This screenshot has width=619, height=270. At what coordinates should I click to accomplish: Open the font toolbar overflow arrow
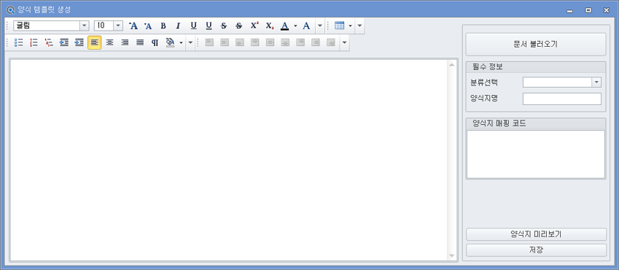click(320, 26)
